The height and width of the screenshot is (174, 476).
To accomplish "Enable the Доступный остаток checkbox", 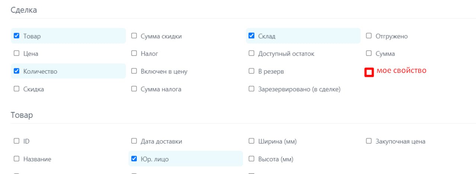I will (251, 54).
